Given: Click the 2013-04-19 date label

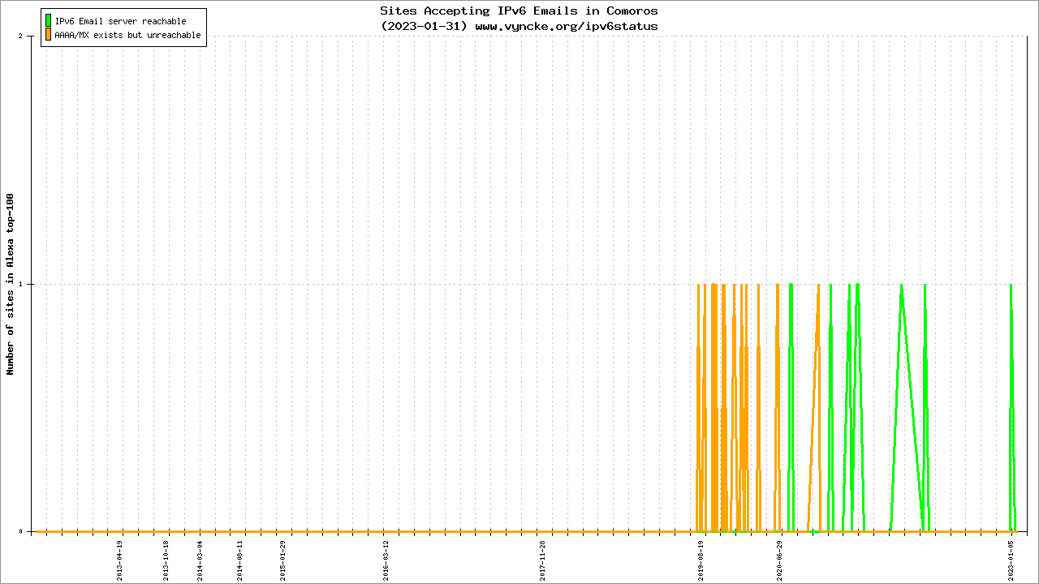Looking at the screenshot, I should [120, 560].
